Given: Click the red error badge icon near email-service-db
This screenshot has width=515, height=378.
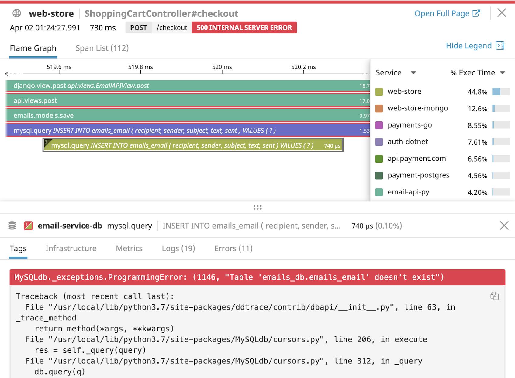Looking at the screenshot, I should pos(28,226).
